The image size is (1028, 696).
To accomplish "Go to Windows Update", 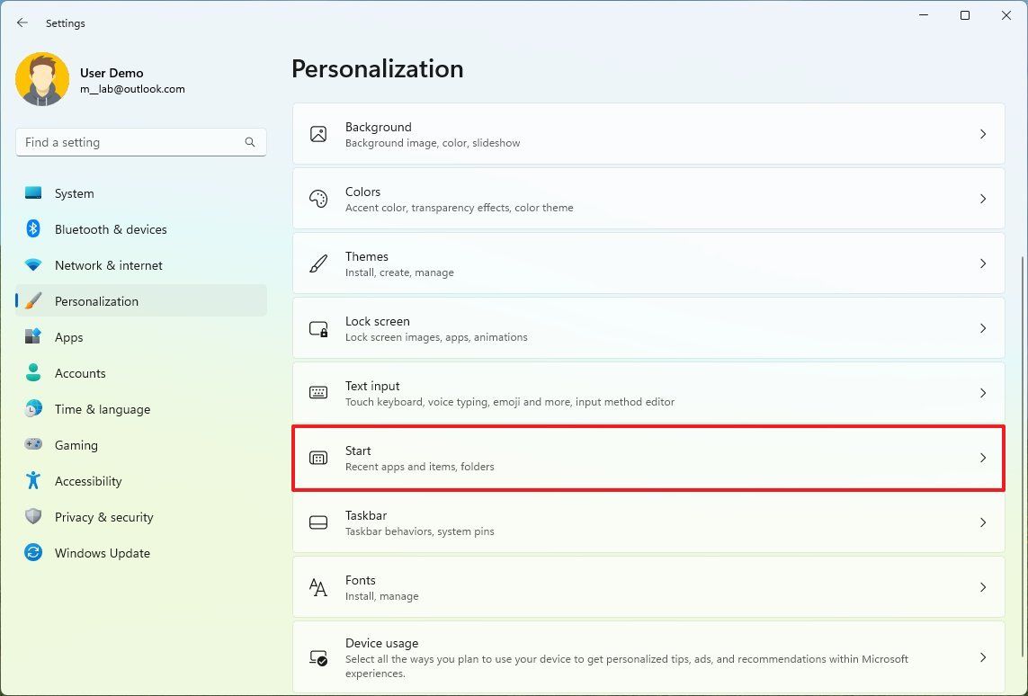I will click(x=102, y=553).
